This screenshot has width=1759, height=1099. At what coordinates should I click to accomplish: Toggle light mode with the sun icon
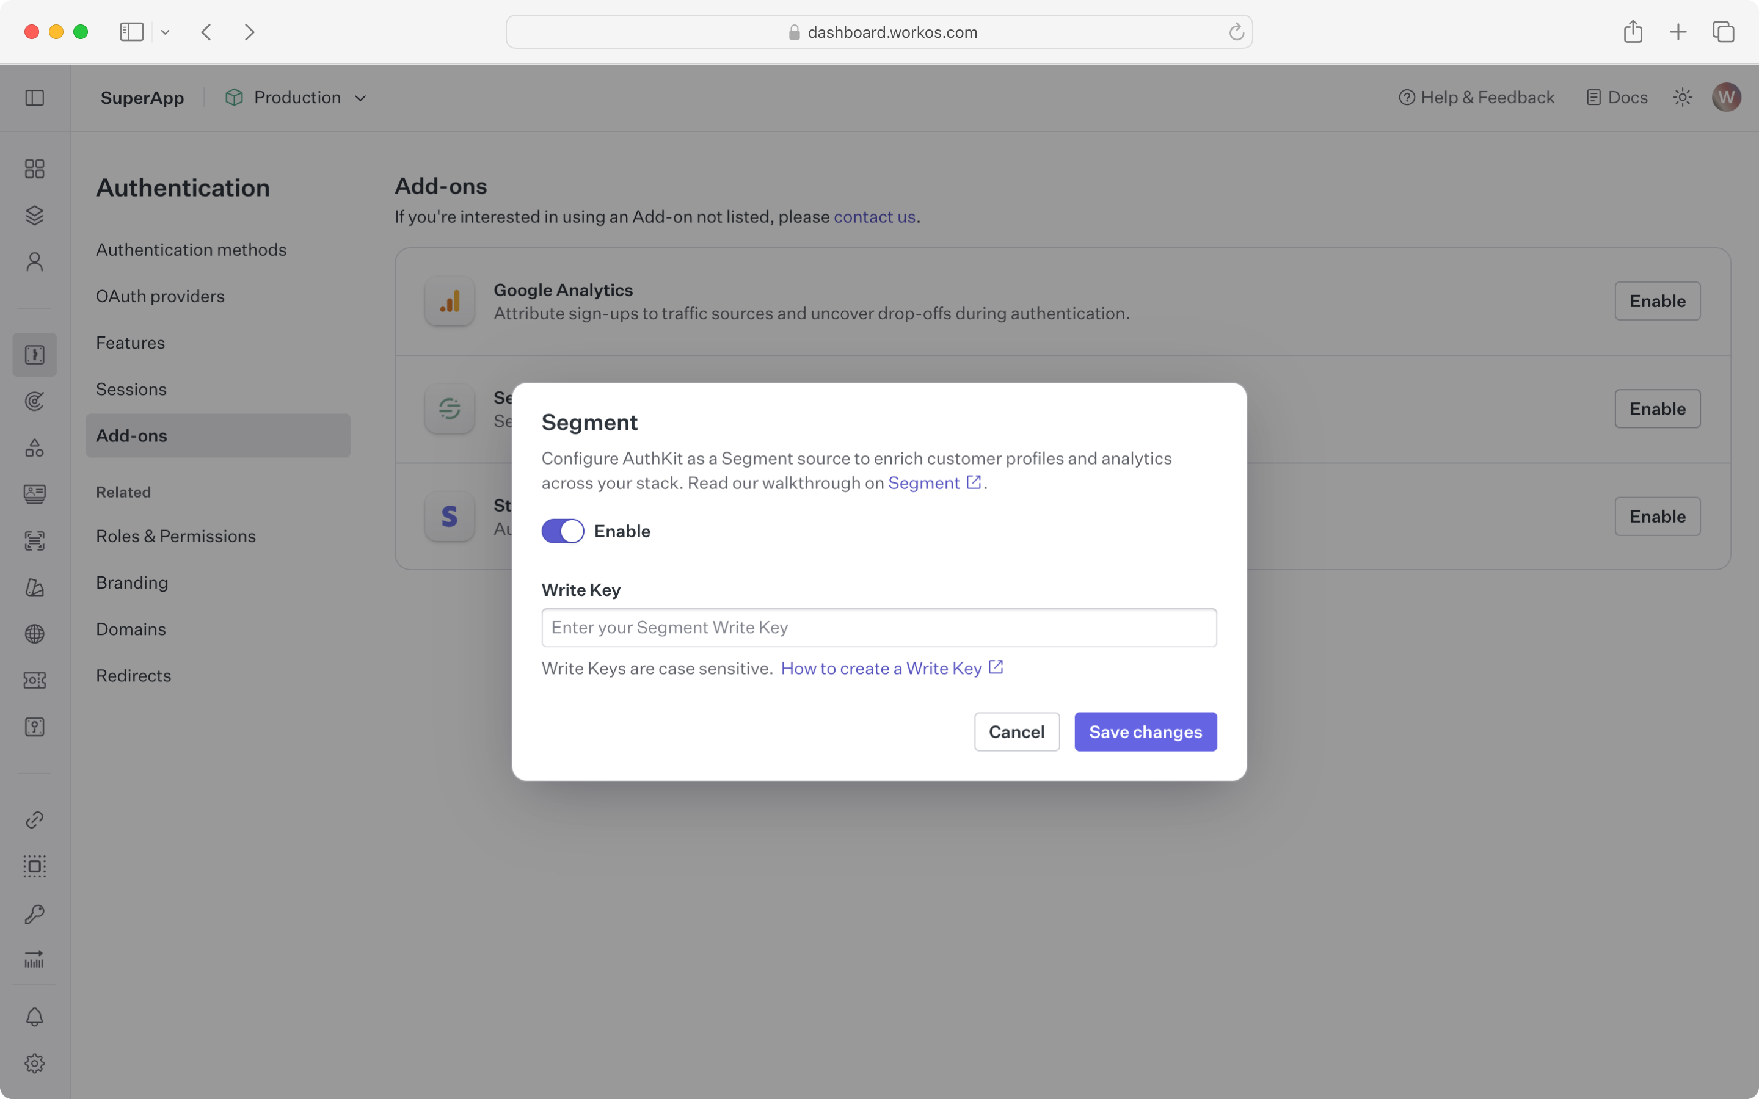coord(1681,96)
